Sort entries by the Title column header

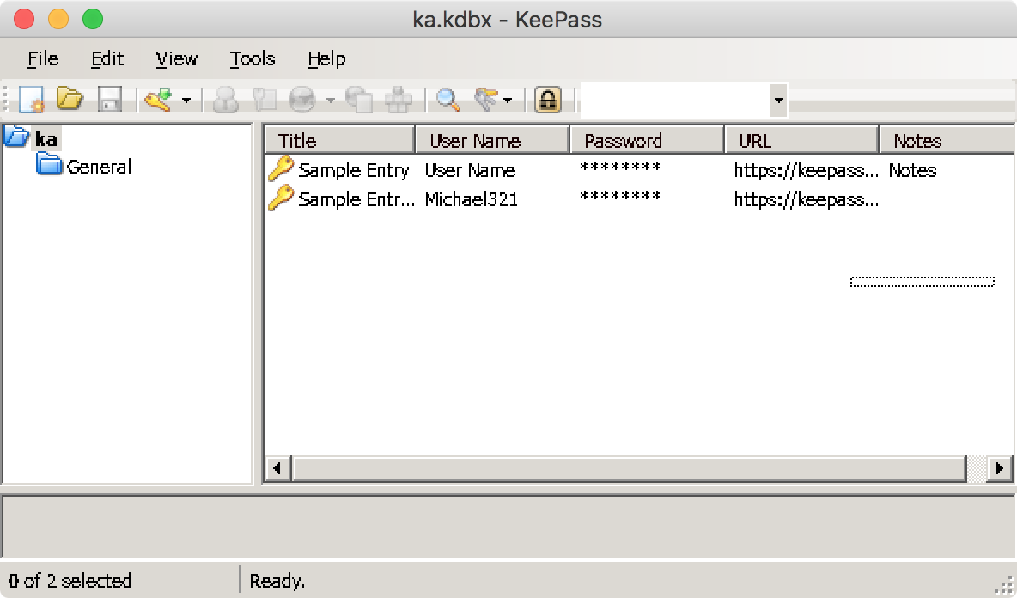coord(339,139)
